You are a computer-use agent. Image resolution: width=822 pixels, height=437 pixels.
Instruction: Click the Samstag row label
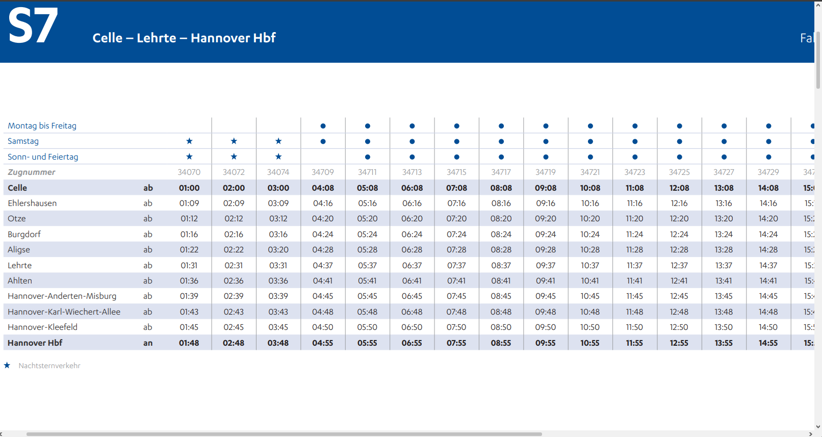[x=23, y=141]
